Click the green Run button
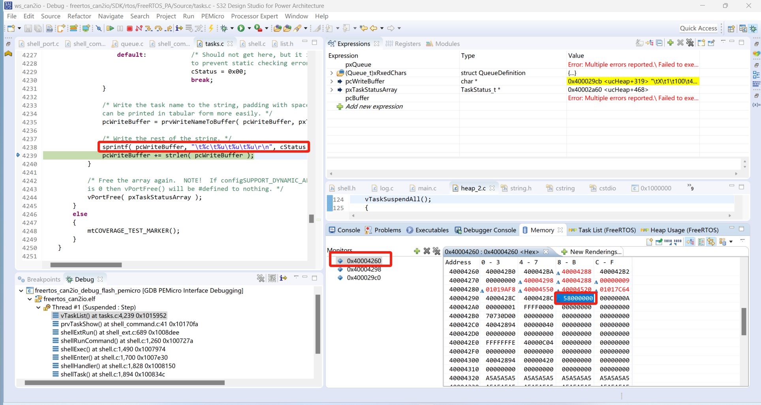 [241, 28]
